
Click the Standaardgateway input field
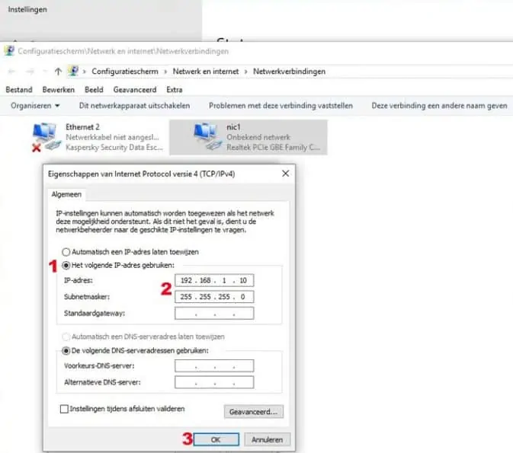point(213,313)
